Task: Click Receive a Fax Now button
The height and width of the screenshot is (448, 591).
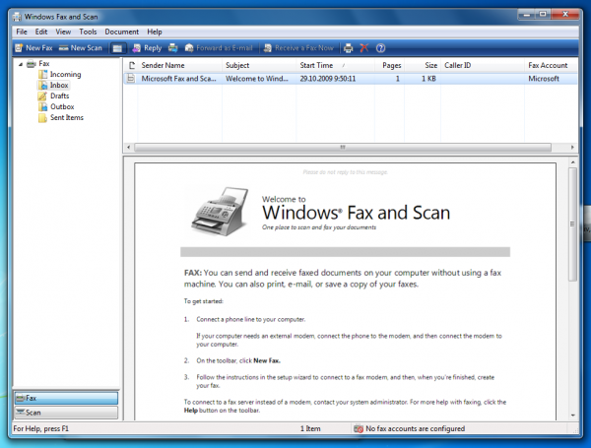Action: pos(298,48)
